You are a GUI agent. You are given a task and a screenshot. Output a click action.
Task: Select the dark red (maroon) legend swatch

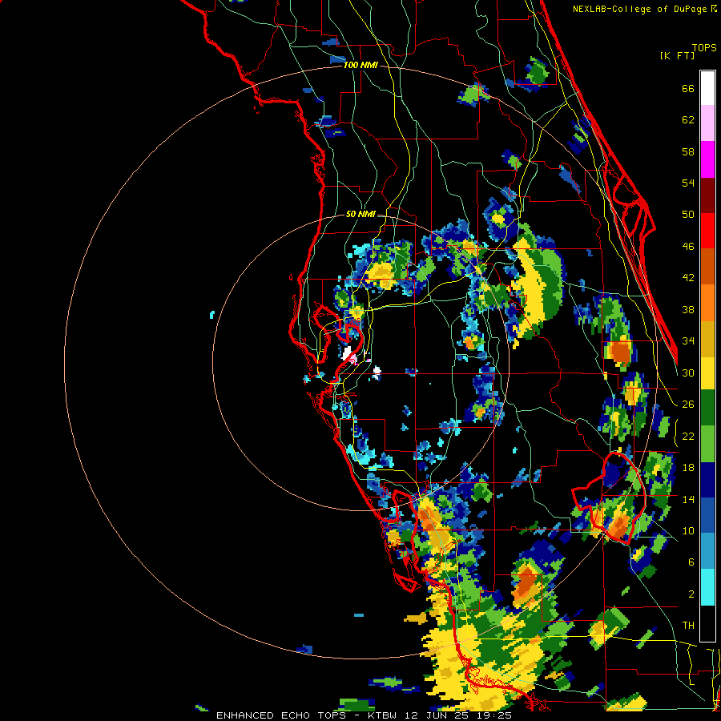(x=707, y=195)
